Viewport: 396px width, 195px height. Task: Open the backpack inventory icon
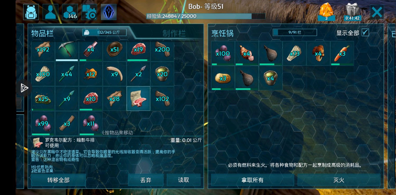(x=31, y=12)
